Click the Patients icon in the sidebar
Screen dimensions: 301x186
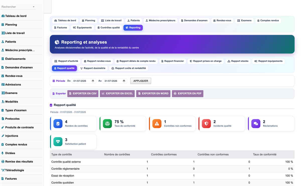click(3, 42)
